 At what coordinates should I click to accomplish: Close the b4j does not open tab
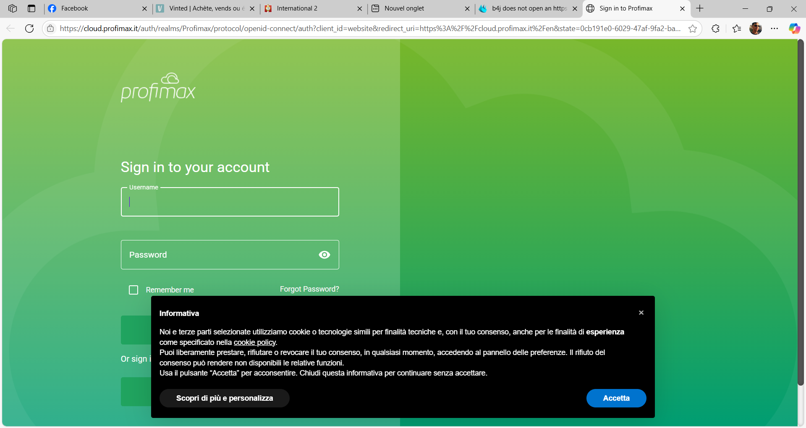(x=575, y=8)
